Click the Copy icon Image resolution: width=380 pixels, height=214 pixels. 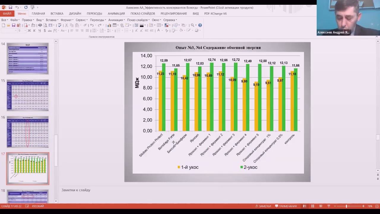pyautogui.click(x=72, y=25)
